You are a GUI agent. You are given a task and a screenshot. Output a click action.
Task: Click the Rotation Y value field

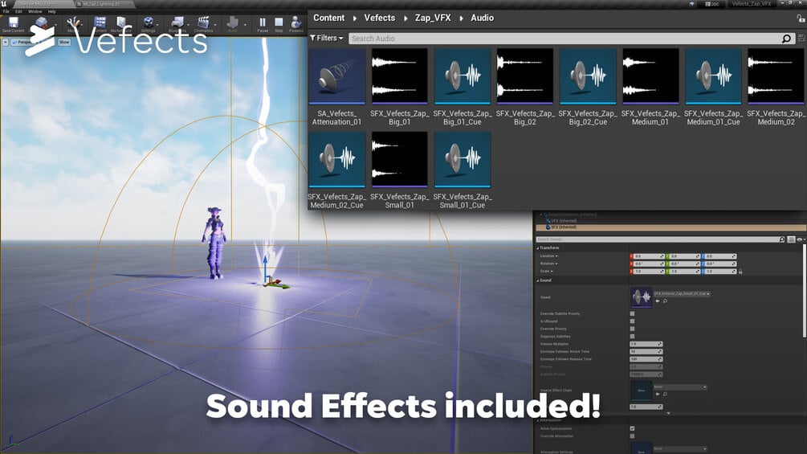[683, 264]
